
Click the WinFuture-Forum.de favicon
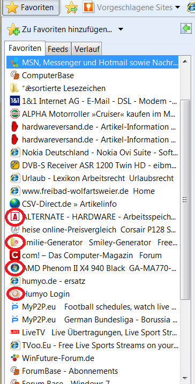click(15, 358)
